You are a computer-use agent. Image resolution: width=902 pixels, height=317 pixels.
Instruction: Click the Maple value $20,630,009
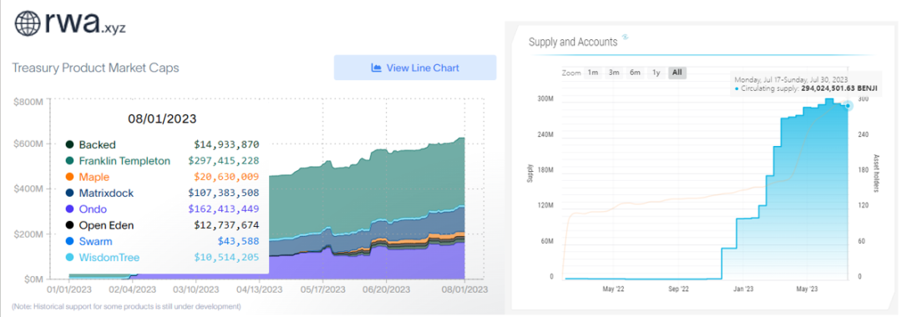(226, 177)
